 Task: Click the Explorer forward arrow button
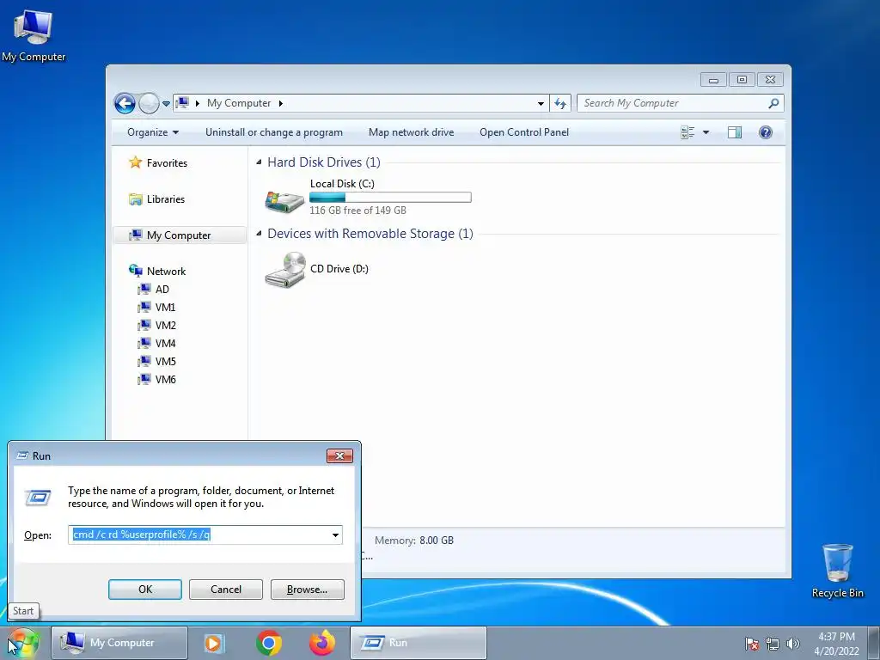pyautogui.click(x=149, y=103)
